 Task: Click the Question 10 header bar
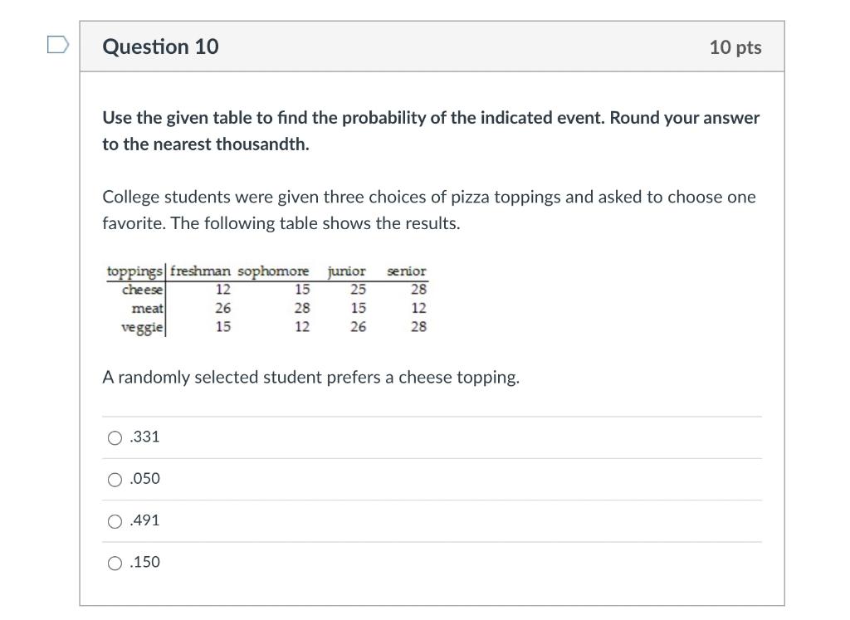[432, 47]
